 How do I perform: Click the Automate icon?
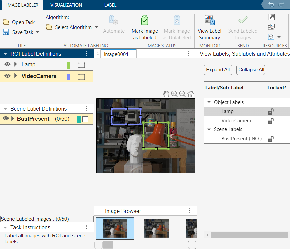point(114,20)
